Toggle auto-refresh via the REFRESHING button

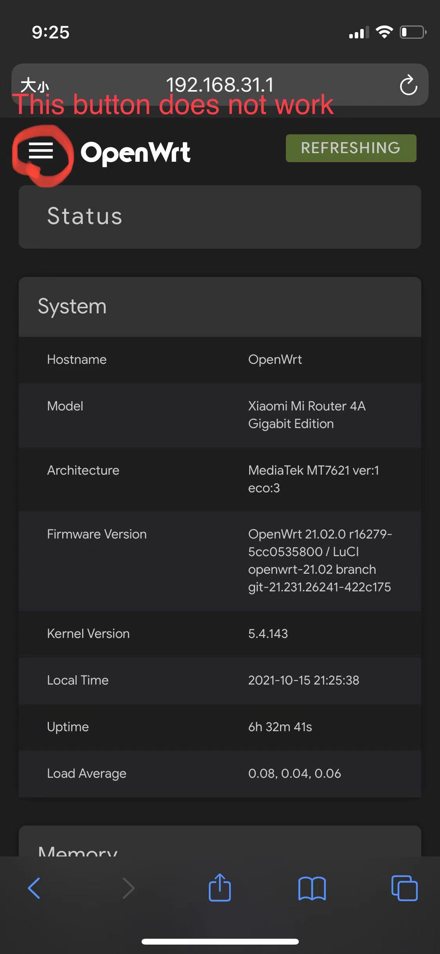(351, 148)
